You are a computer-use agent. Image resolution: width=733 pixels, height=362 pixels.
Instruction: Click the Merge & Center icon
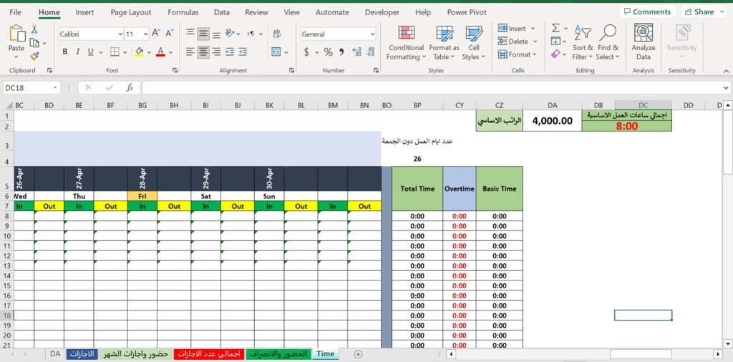tap(276, 52)
